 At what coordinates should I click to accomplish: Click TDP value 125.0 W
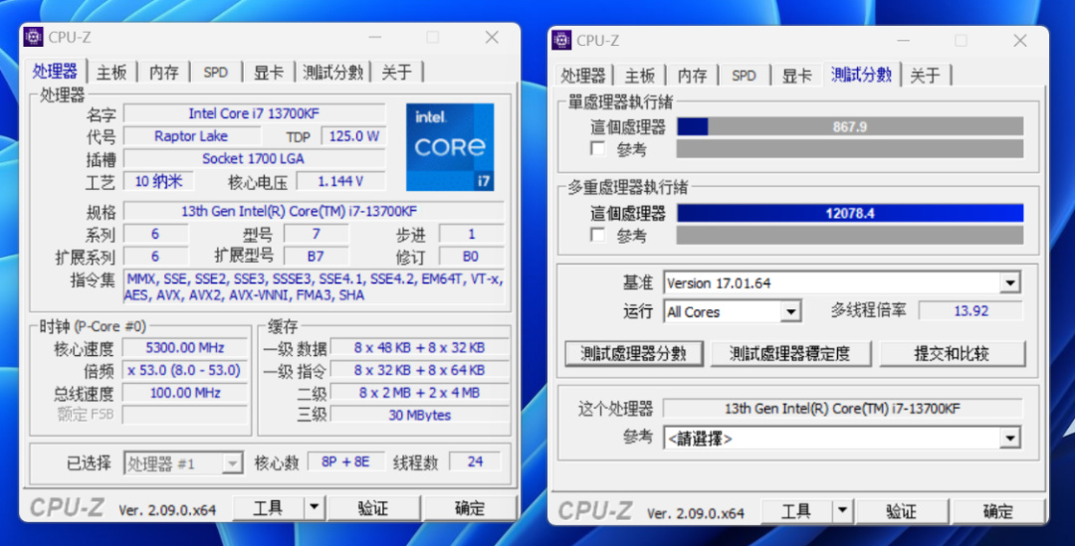(353, 136)
